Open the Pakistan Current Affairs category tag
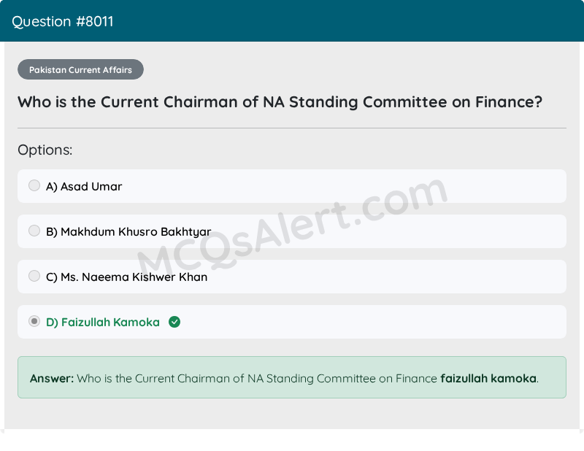584x451 pixels. pyautogui.click(x=80, y=69)
